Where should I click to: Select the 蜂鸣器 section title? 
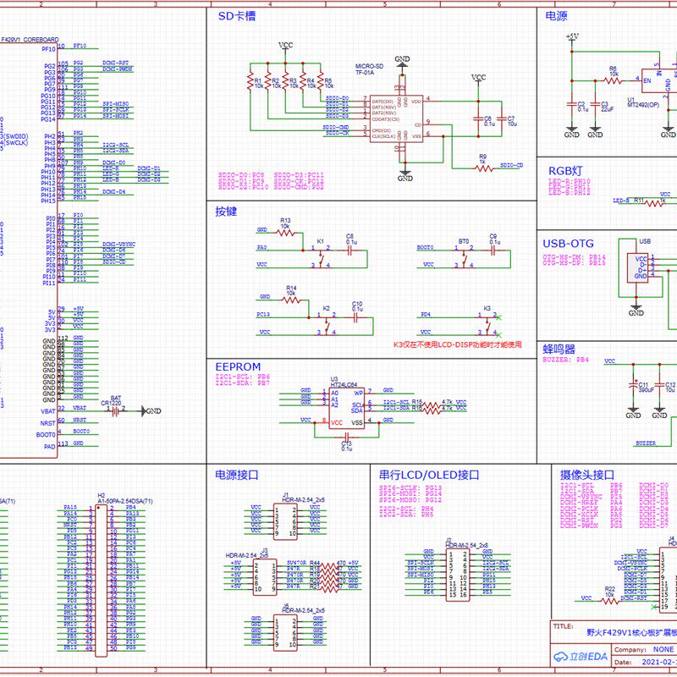click(559, 349)
